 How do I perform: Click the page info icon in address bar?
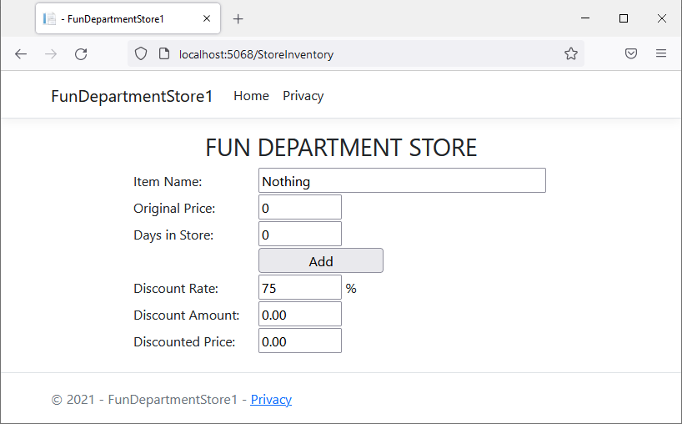[164, 54]
